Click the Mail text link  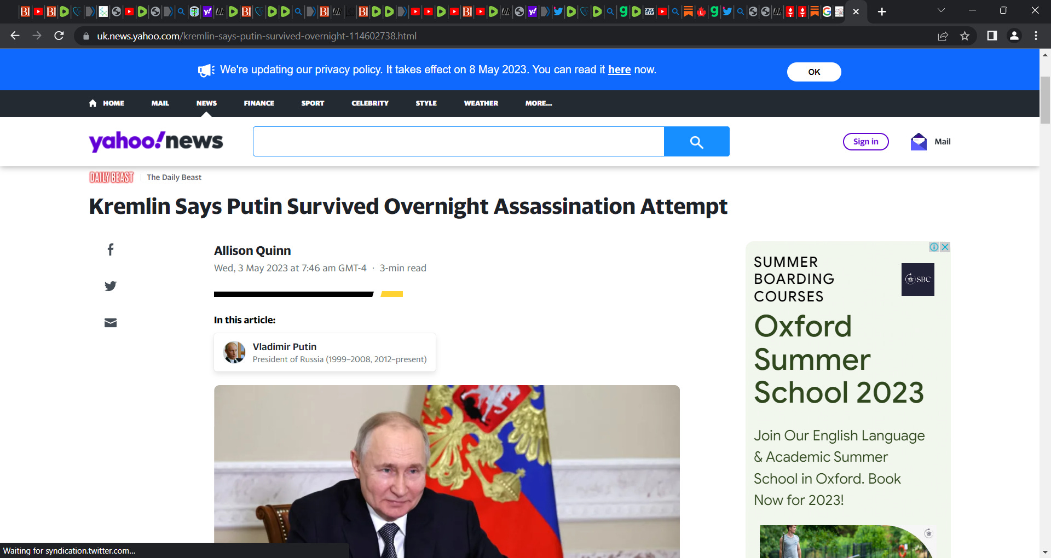(x=942, y=142)
